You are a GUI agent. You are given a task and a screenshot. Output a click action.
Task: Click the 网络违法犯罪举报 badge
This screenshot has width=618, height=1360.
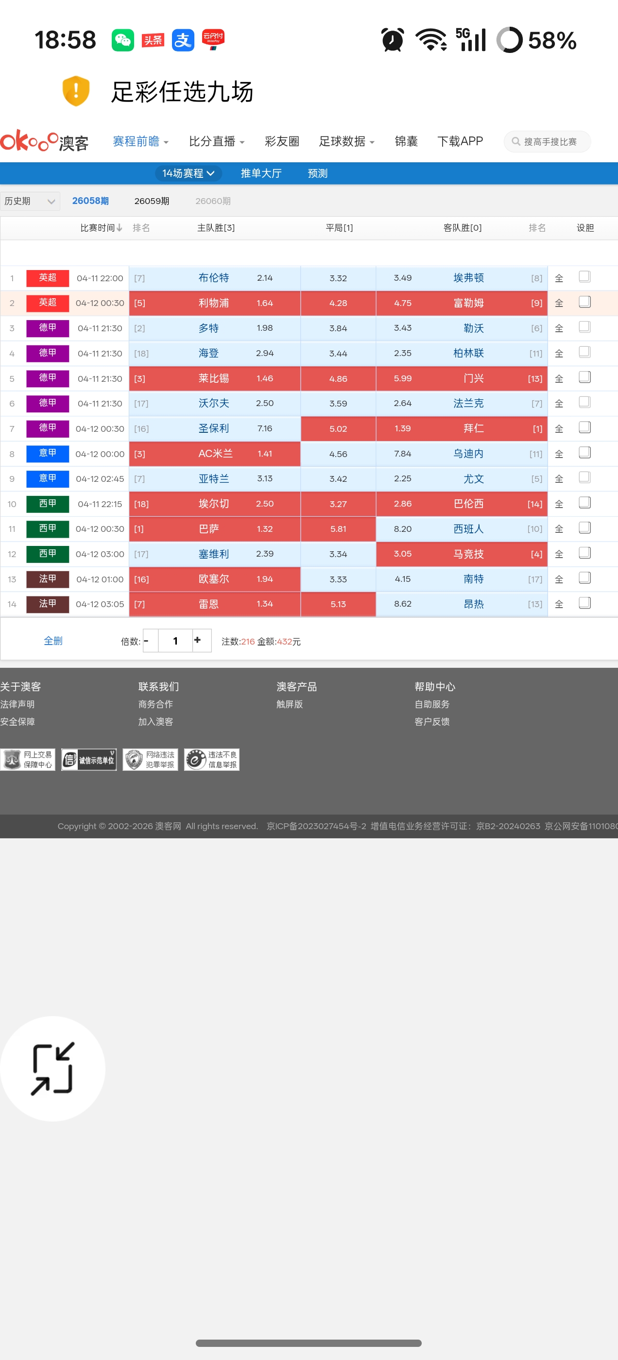[151, 759]
